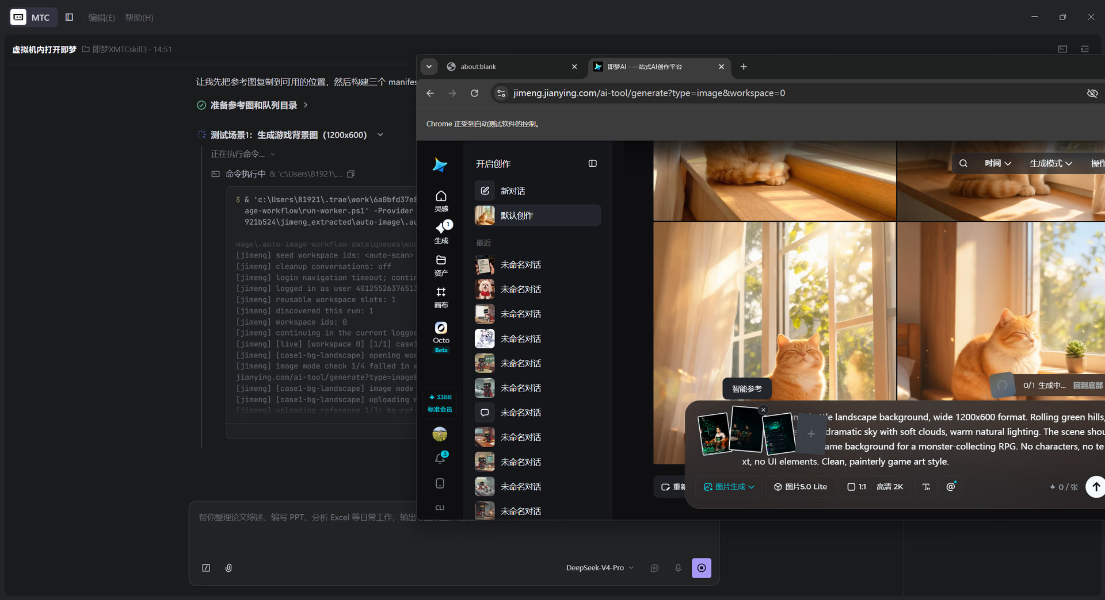This screenshot has height=600, width=1105.
Task: Remove the middle reference image
Action: click(x=763, y=410)
